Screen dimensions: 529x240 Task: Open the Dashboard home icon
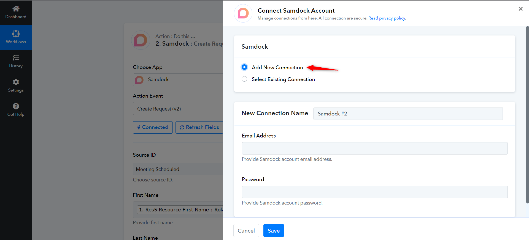click(x=16, y=9)
